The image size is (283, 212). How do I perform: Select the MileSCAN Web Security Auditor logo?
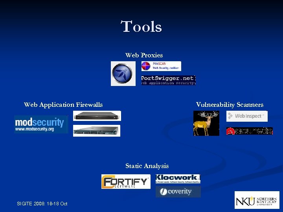pyautogui.click(x=161, y=66)
